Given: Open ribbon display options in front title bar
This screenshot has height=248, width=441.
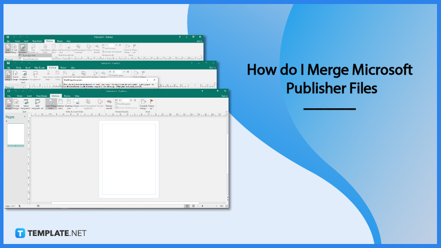Looking at the screenshot, I should click(x=217, y=91).
